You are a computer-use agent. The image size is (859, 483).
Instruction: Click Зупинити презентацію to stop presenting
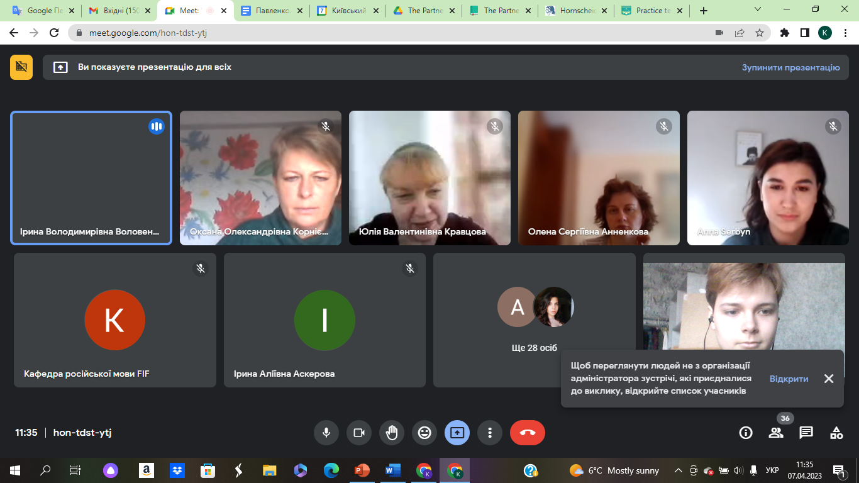pos(790,67)
